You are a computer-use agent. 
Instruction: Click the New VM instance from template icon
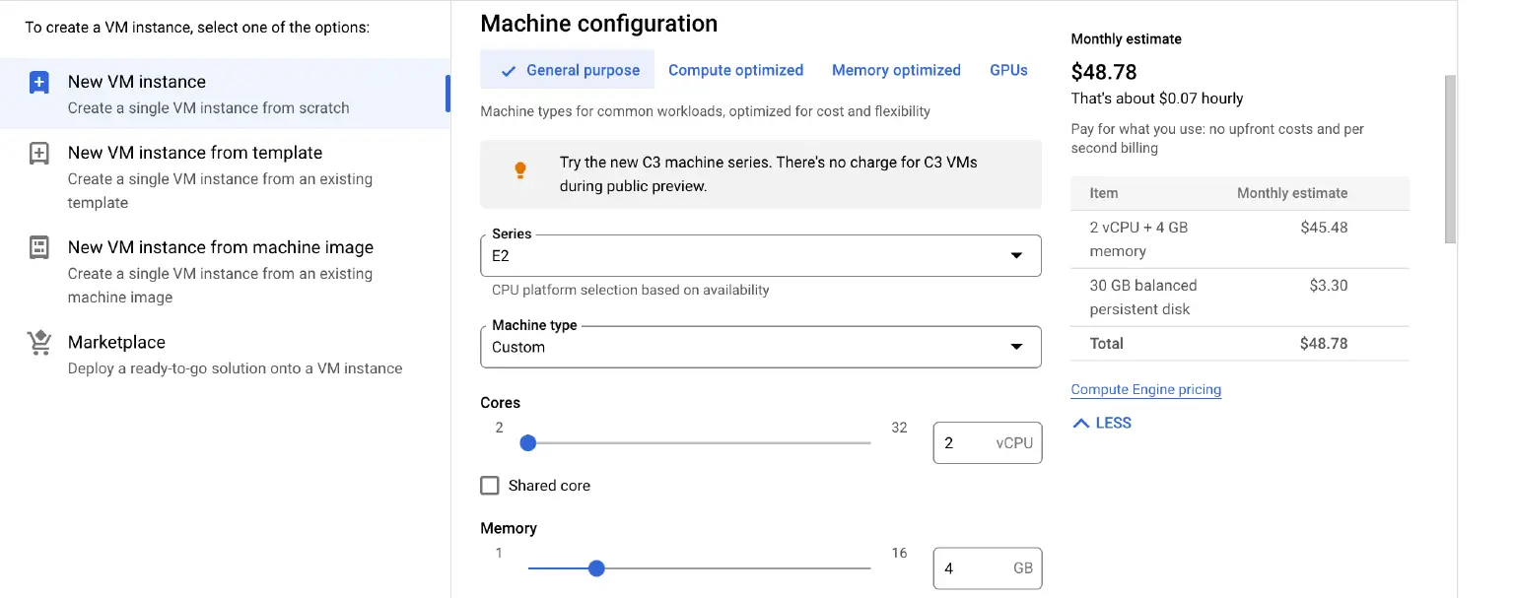coord(38,153)
